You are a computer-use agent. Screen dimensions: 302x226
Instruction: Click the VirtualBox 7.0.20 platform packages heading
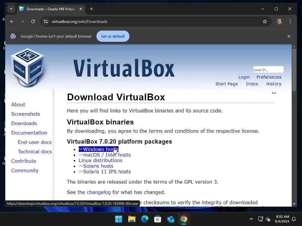(x=119, y=142)
